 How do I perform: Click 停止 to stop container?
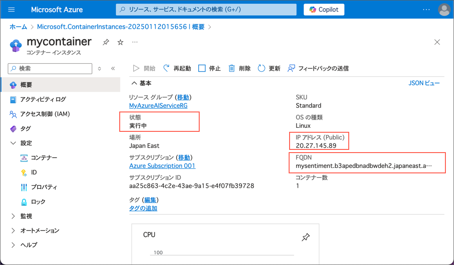[209, 69]
